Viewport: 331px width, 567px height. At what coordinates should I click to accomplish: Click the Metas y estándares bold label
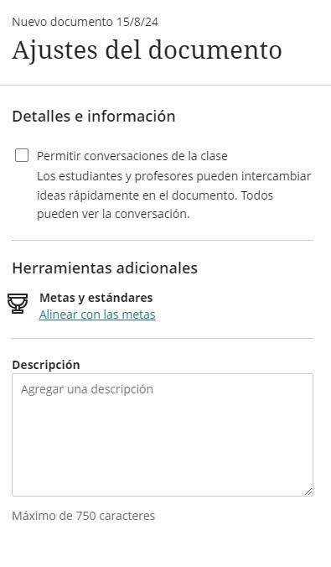pyautogui.click(x=96, y=298)
